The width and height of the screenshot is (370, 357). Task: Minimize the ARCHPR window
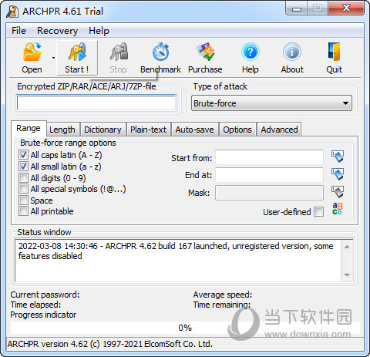point(297,9)
